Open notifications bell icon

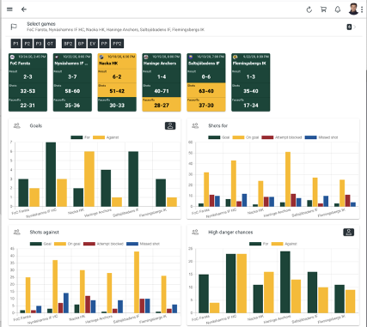[x=338, y=9]
